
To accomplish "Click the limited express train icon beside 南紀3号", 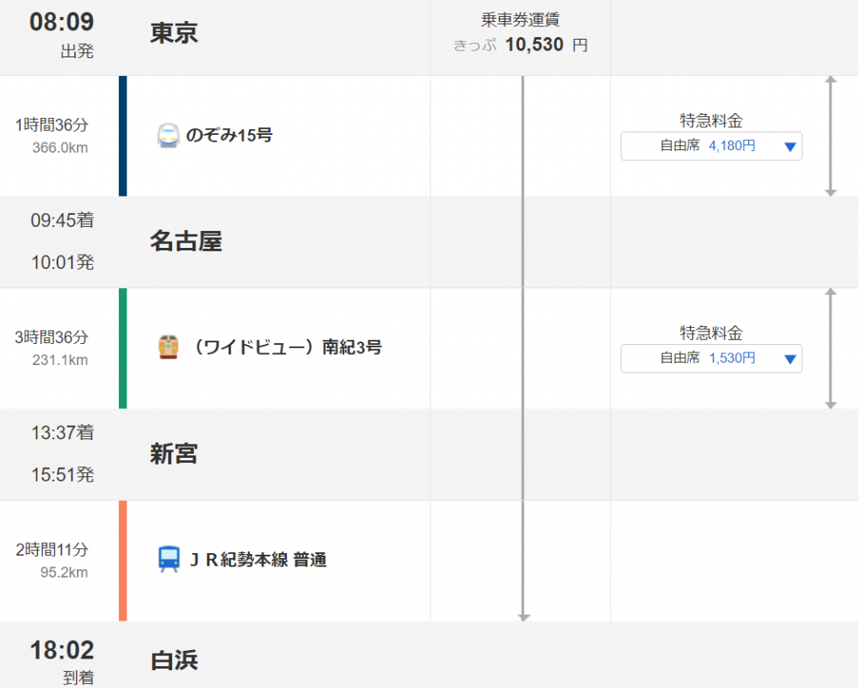I will [x=168, y=347].
